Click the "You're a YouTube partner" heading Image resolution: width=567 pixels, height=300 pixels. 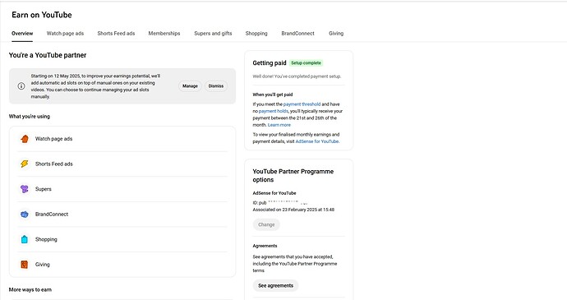click(x=48, y=55)
